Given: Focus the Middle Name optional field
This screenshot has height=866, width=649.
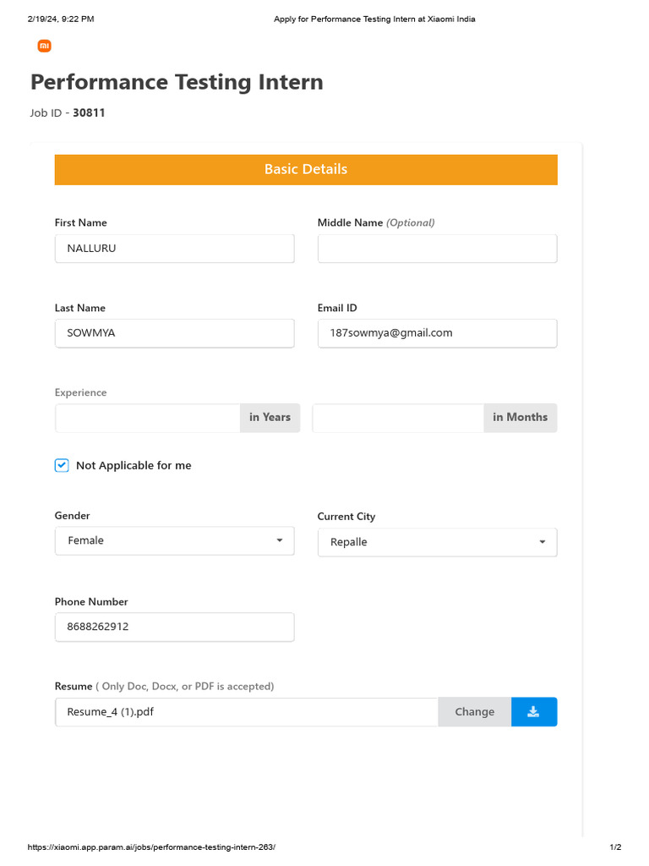Looking at the screenshot, I should click(x=437, y=249).
